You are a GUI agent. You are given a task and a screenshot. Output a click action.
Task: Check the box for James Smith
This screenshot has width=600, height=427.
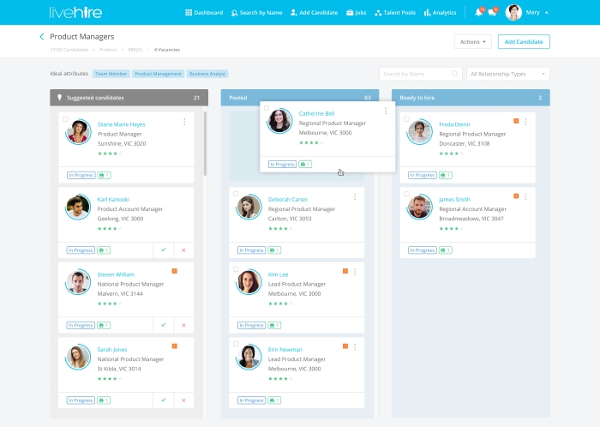[406, 194]
